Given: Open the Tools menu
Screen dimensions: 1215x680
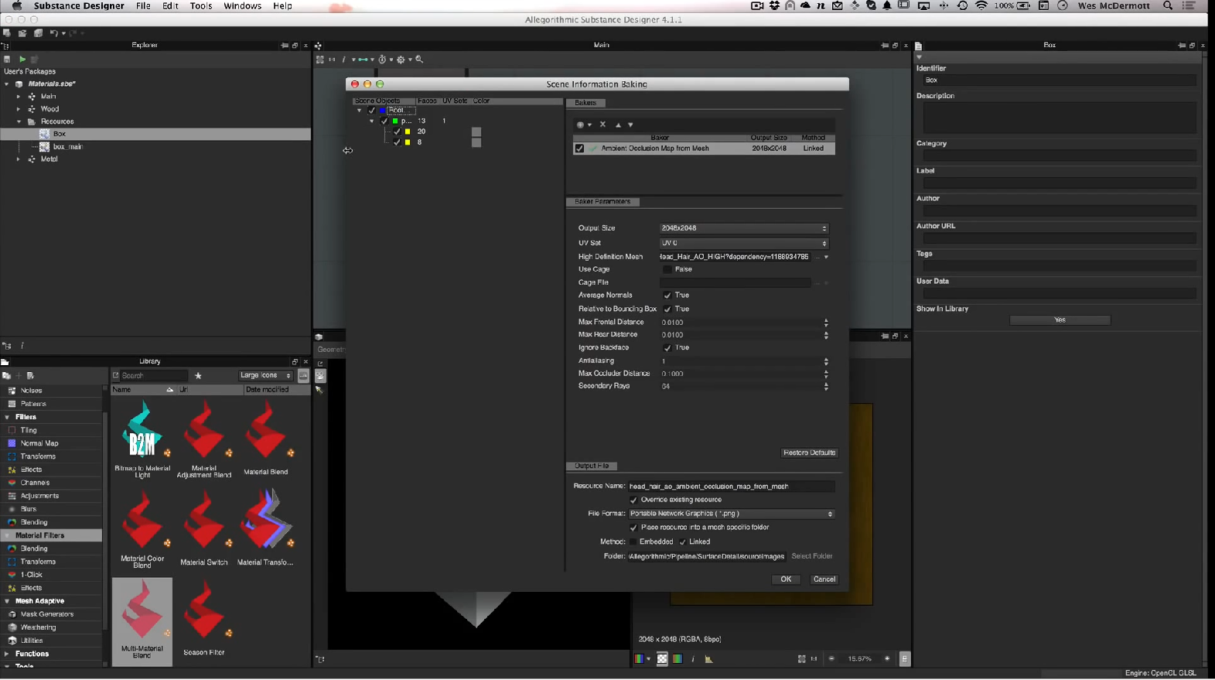Looking at the screenshot, I should coord(200,6).
